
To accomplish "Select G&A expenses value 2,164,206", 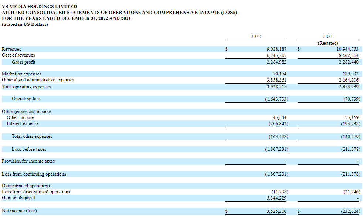I will [x=349, y=80].
